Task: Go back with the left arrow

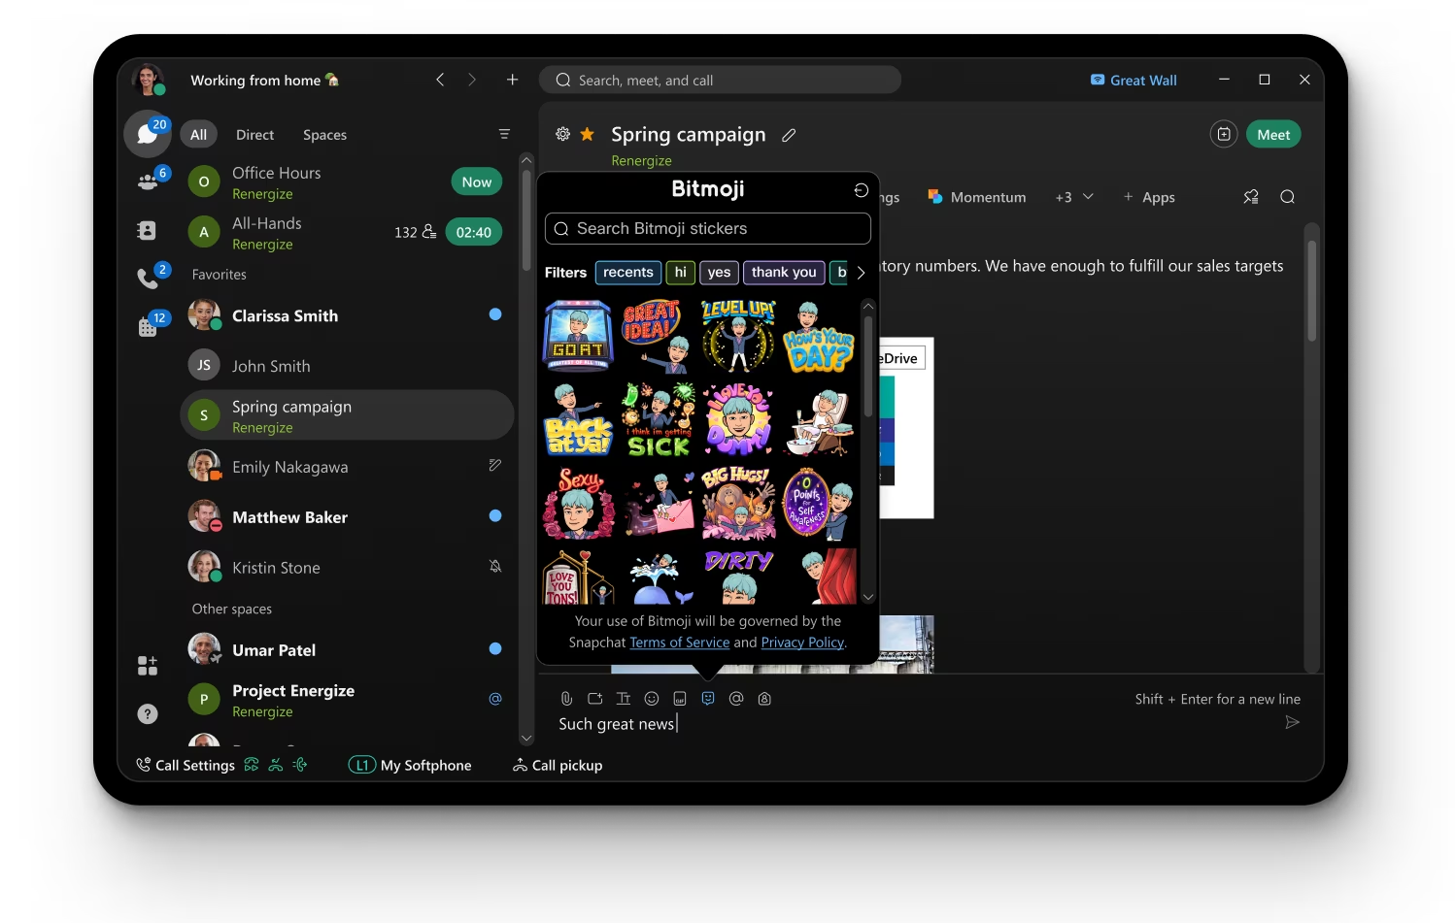Action: 440,80
